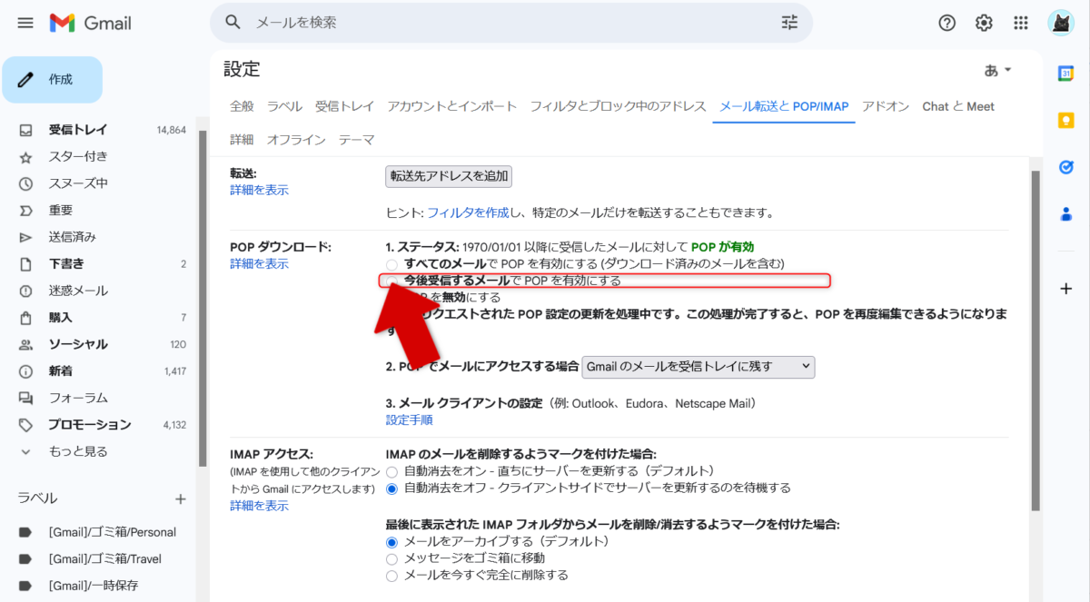Screen dimensions: 1090x602
Task: Open the 設定手順 link
Action: [409, 419]
